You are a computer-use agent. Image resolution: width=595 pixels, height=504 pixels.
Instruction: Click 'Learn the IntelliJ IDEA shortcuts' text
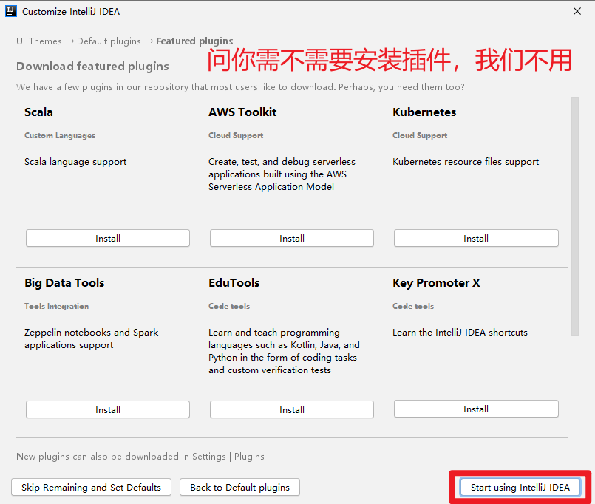click(x=460, y=333)
